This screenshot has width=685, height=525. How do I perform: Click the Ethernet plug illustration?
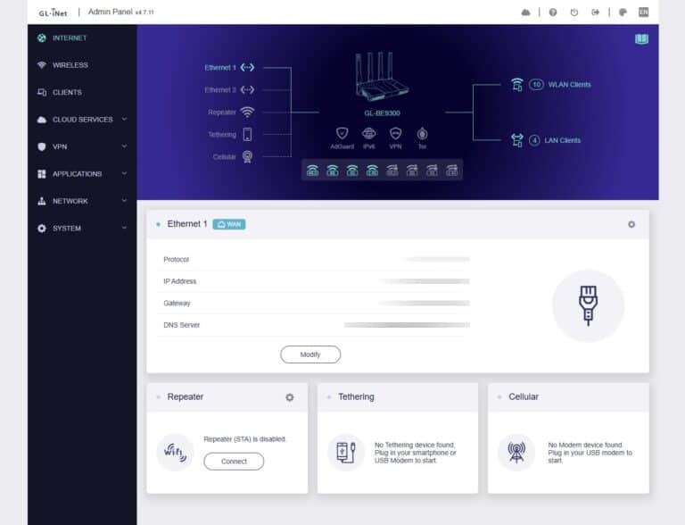(x=588, y=305)
